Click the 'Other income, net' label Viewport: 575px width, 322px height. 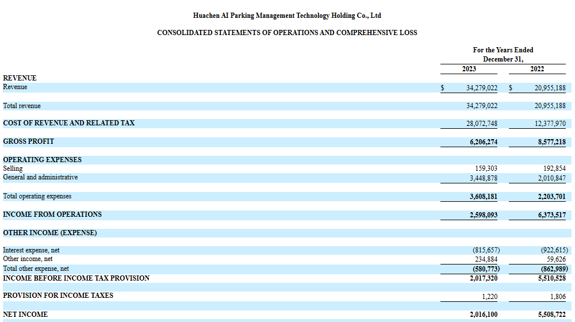(28, 259)
